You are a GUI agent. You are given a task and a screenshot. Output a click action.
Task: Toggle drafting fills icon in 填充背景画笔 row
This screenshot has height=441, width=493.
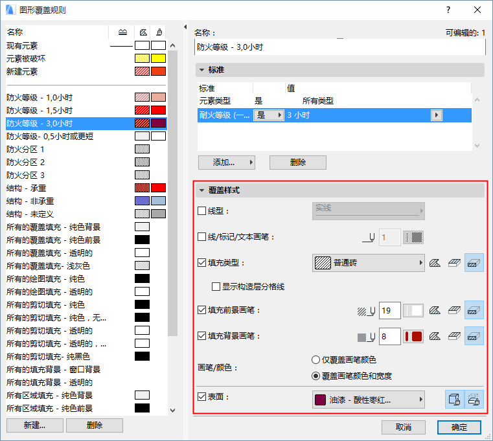tap(435, 336)
